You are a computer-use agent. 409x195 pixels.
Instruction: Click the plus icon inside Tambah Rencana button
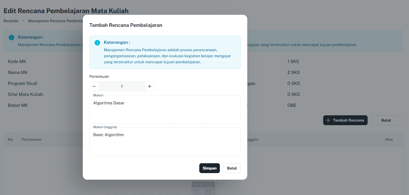click(x=328, y=120)
